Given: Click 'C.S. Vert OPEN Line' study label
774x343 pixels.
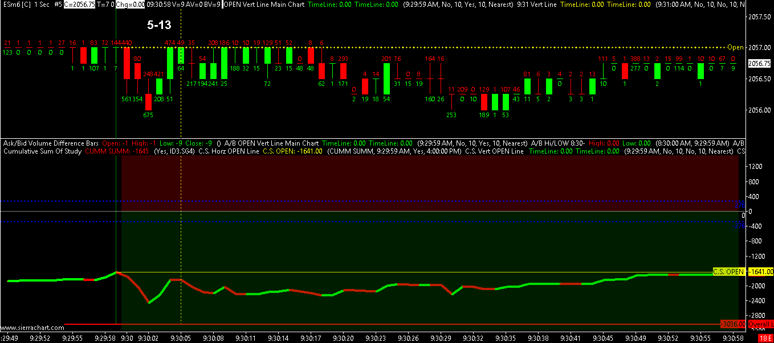Looking at the screenshot, I should tap(494, 151).
